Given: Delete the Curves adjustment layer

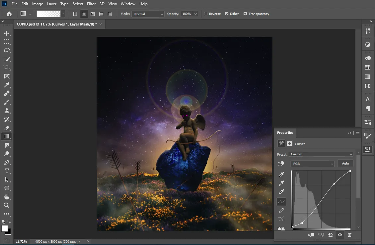Looking at the screenshot, I should coord(349,235).
